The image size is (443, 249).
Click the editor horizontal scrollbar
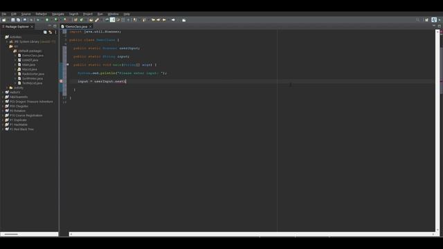[251, 234]
